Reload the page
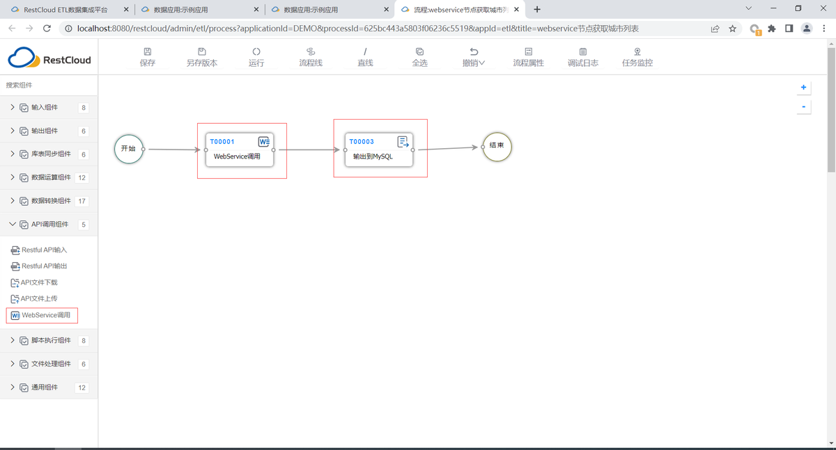Image resolution: width=836 pixels, height=450 pixels. click(47, 29)
